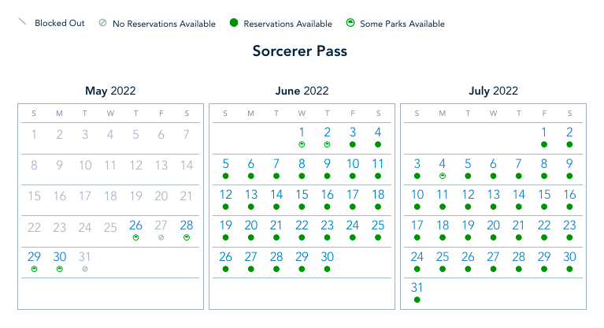Select June 4 on the calendar
Image resolution: width=604 pixels, height=328 pixels.
pyautogui.click(x=378, y=132)
